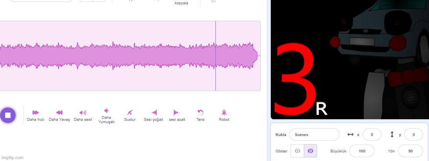Apply the Daha Yavaş (slower) effect
429x161 pixels.
[x=59, y=115]
